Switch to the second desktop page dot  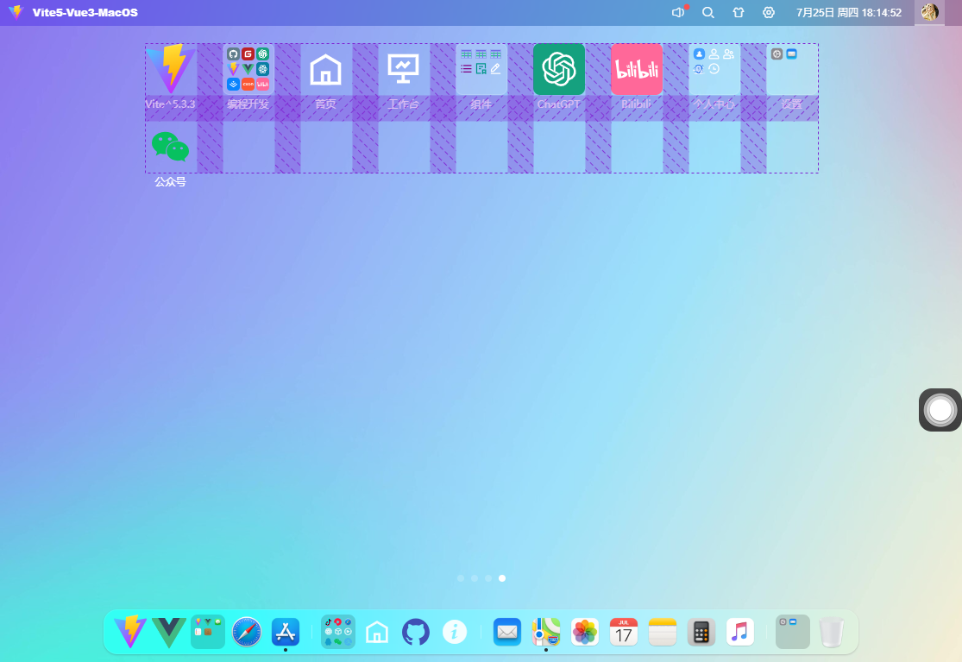pyautogui.click(x=475, y=578)
